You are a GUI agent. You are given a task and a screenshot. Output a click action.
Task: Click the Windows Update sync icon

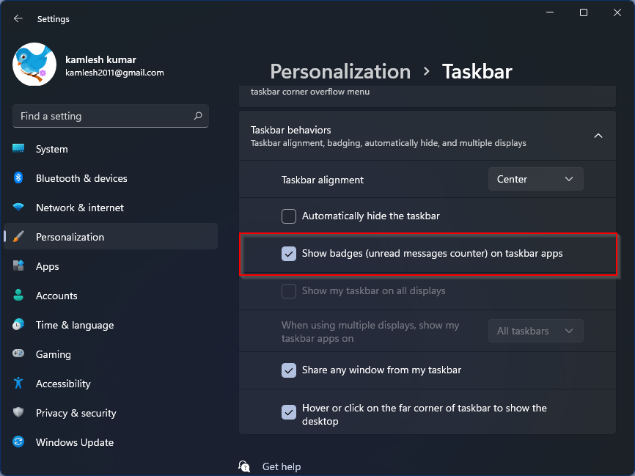pos(18,442)
